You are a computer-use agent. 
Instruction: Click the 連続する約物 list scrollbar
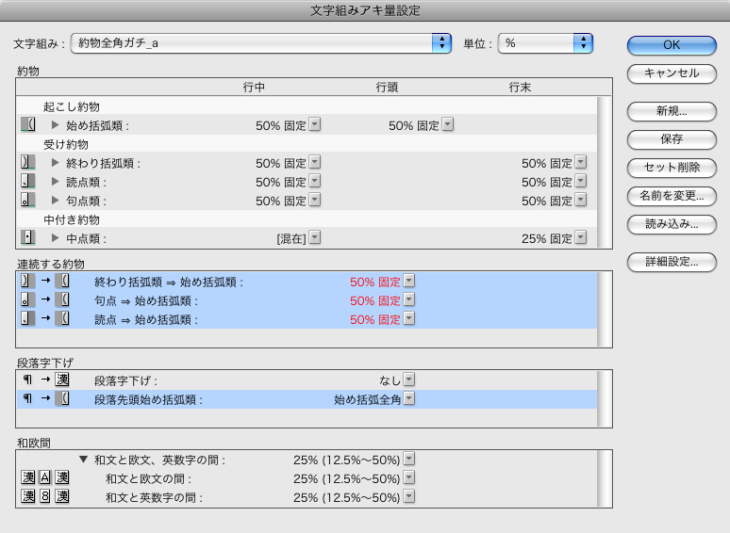pos(605,310)
